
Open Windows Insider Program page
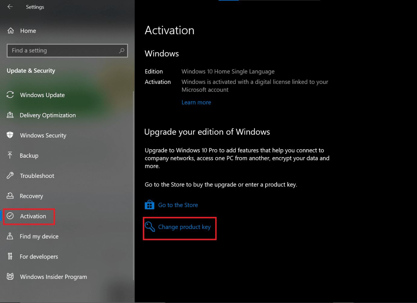pyautogui.click(x=54, y=277)
